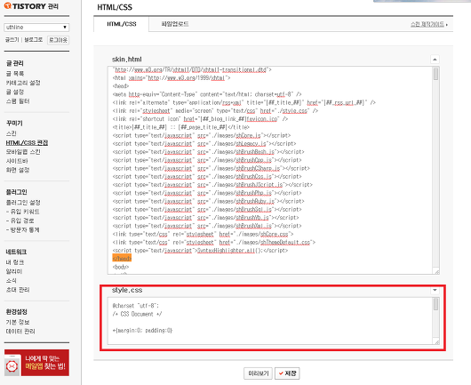Open 모바일웹 스킨 menu item
This screenshot has height=385, width=471.
pyautogui.click(x=23, y=152)
